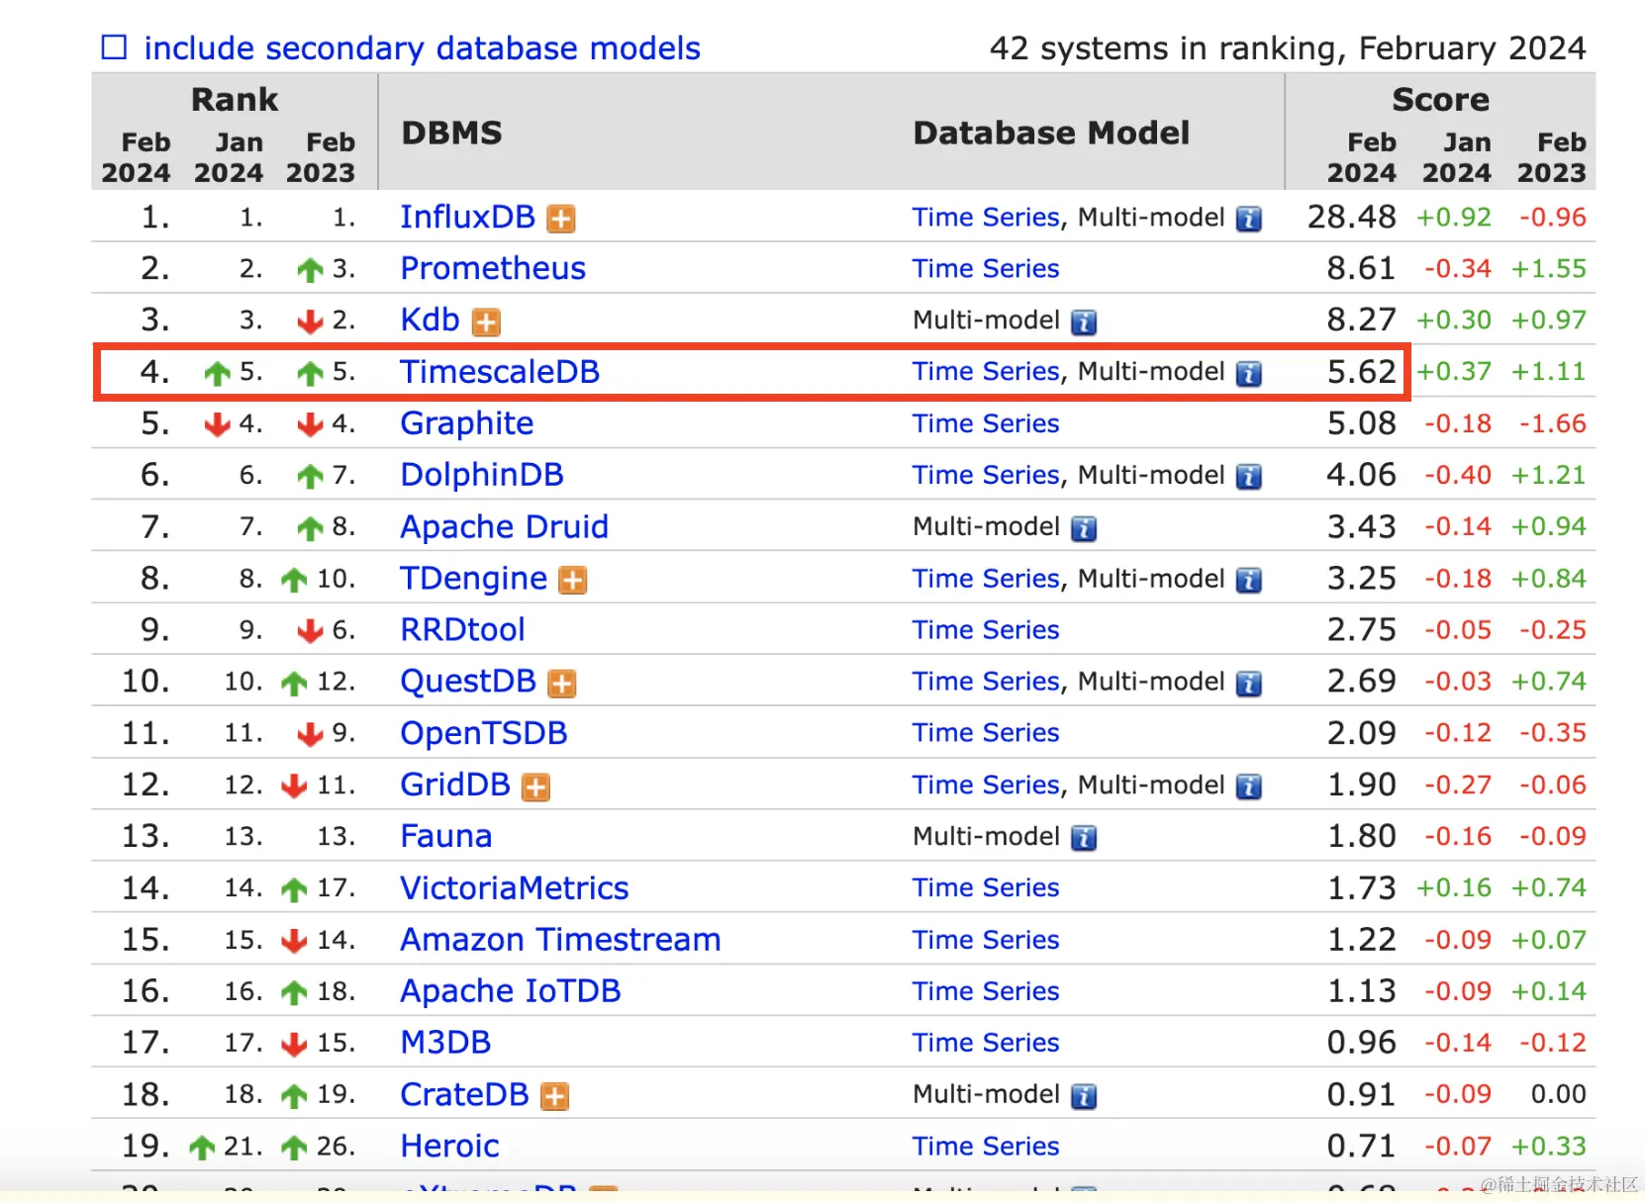Click Time Series link in QuestDB row
The image size is (1645, 1201).
[x=986, y=681]
